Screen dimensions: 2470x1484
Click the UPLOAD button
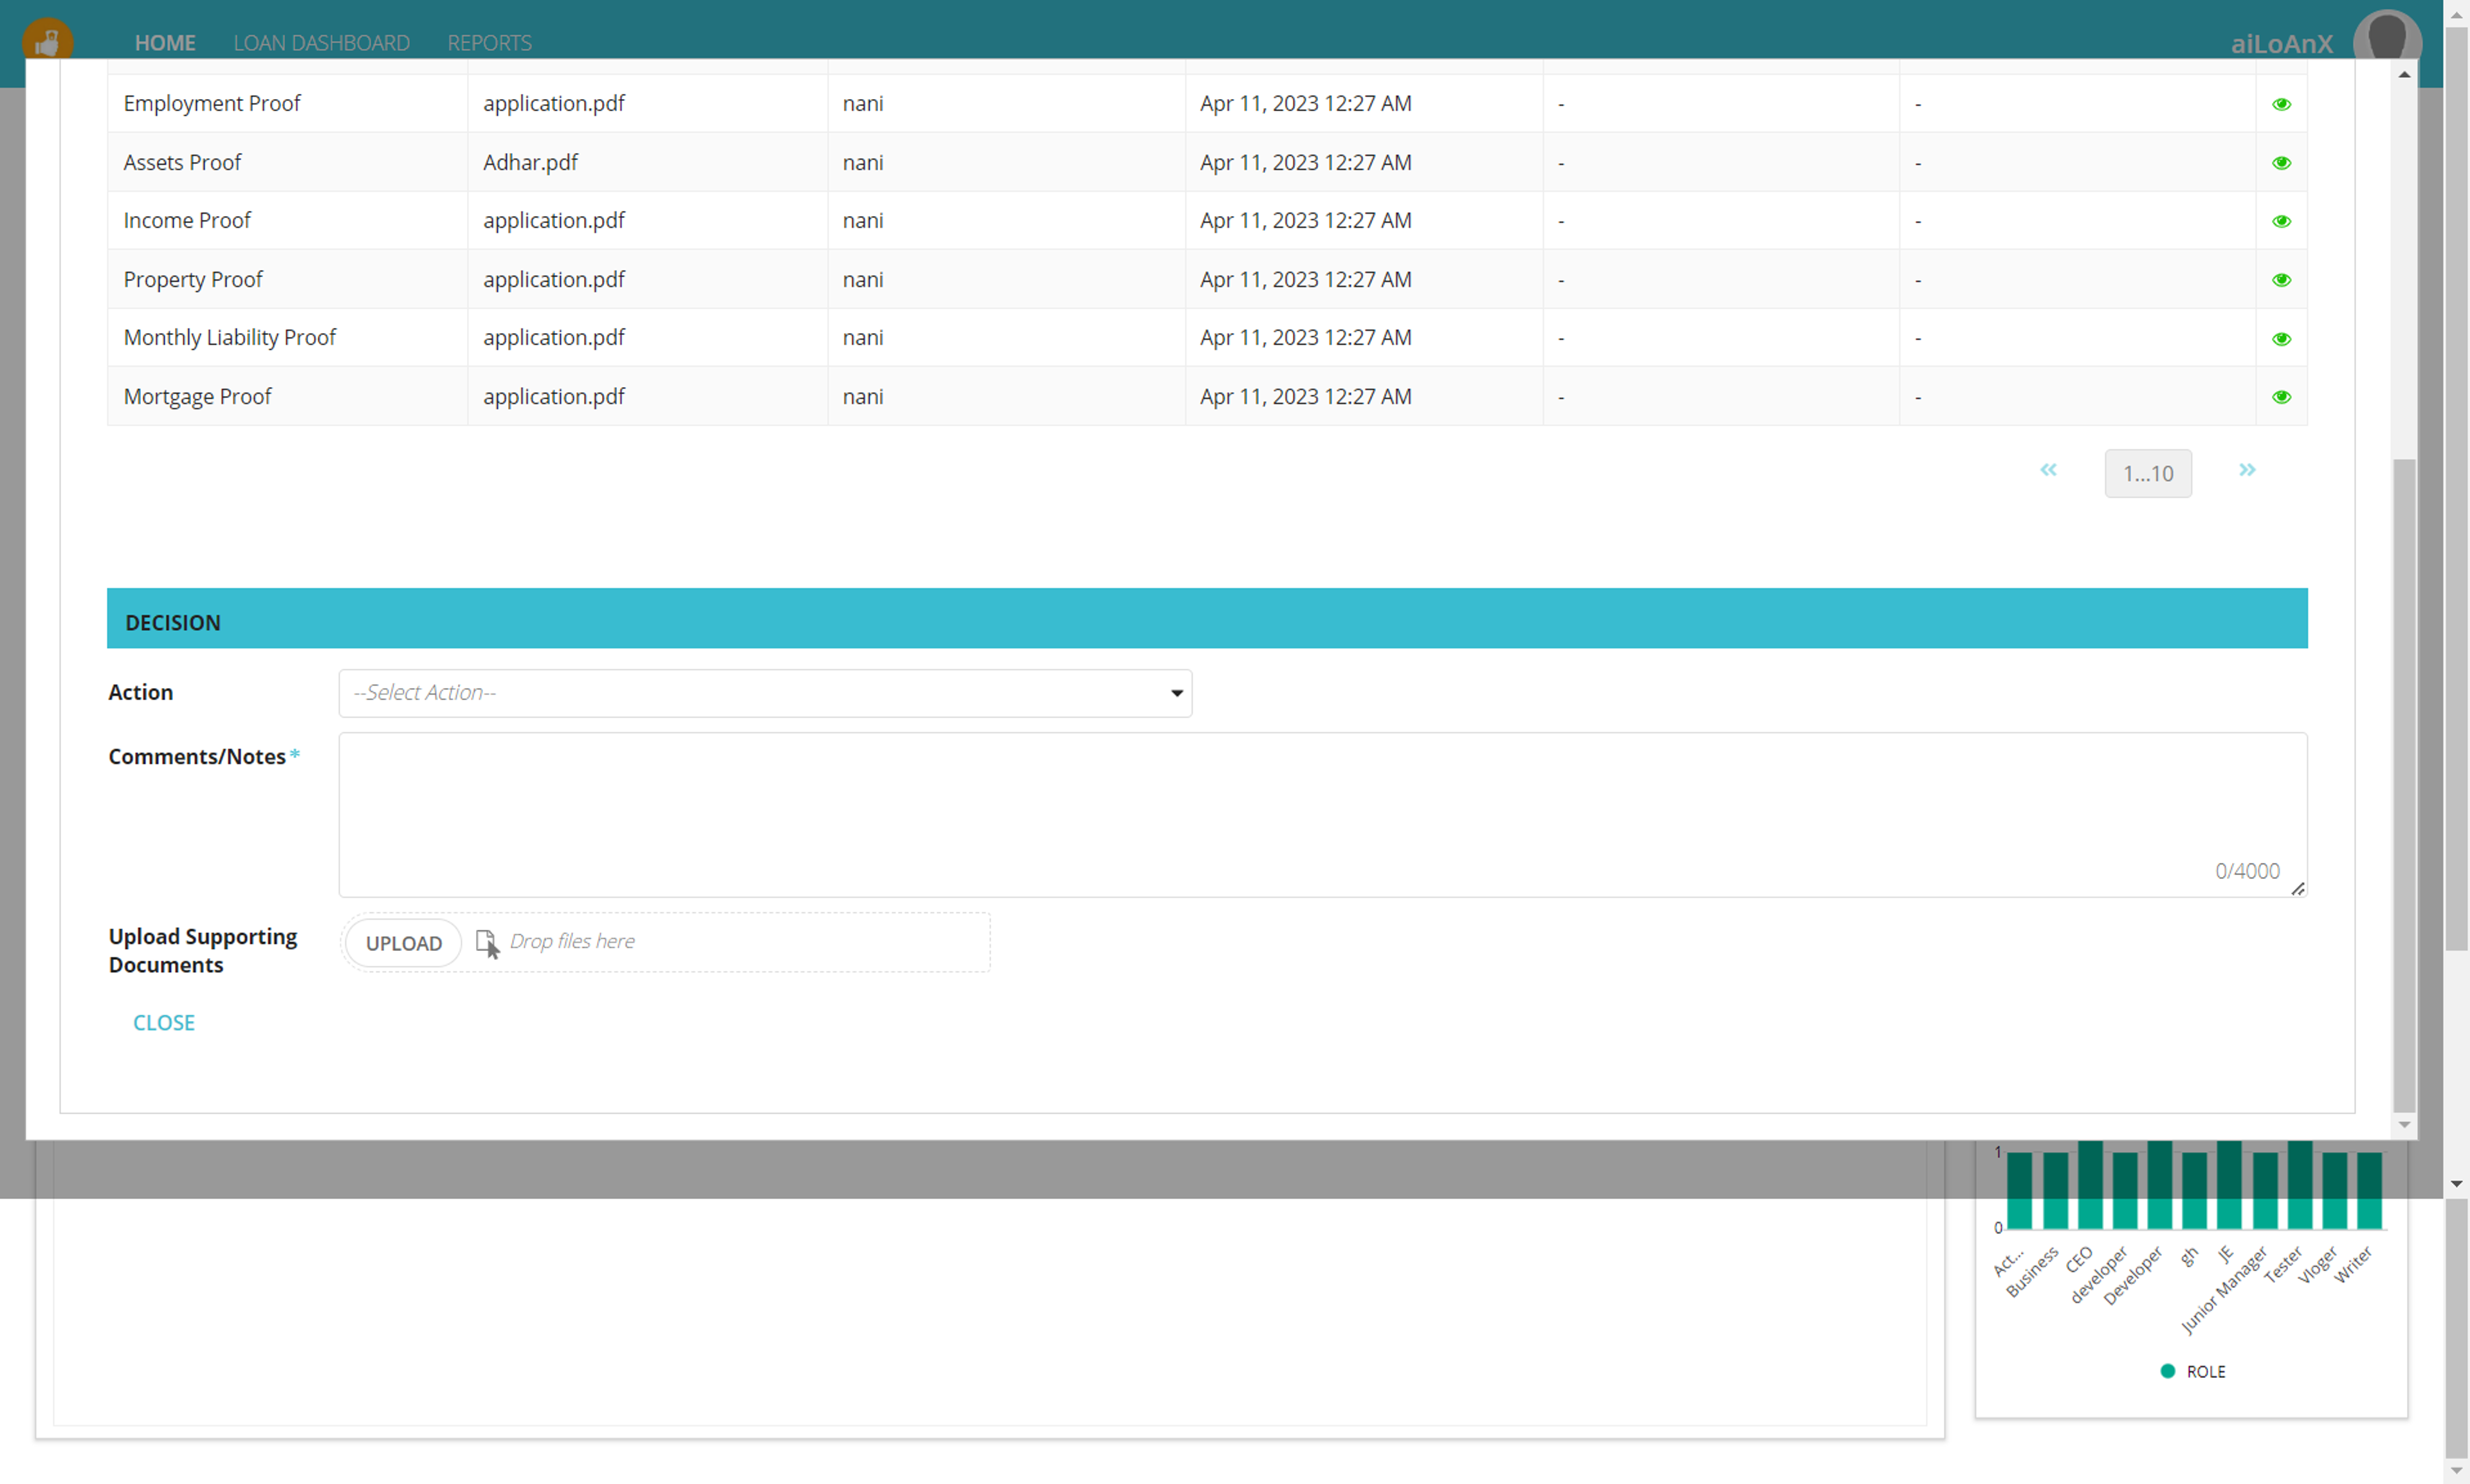point(403,943)
